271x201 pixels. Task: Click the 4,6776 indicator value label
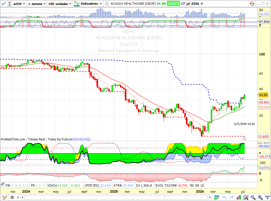pyautogui.click(x=264, y=168)
